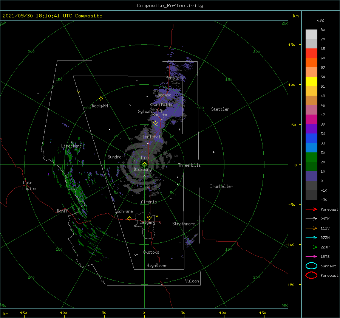This screenshot has width=340, height=318.
Task: Click the cyan current ellipse legend icon
Action: [x=311, y=266]
